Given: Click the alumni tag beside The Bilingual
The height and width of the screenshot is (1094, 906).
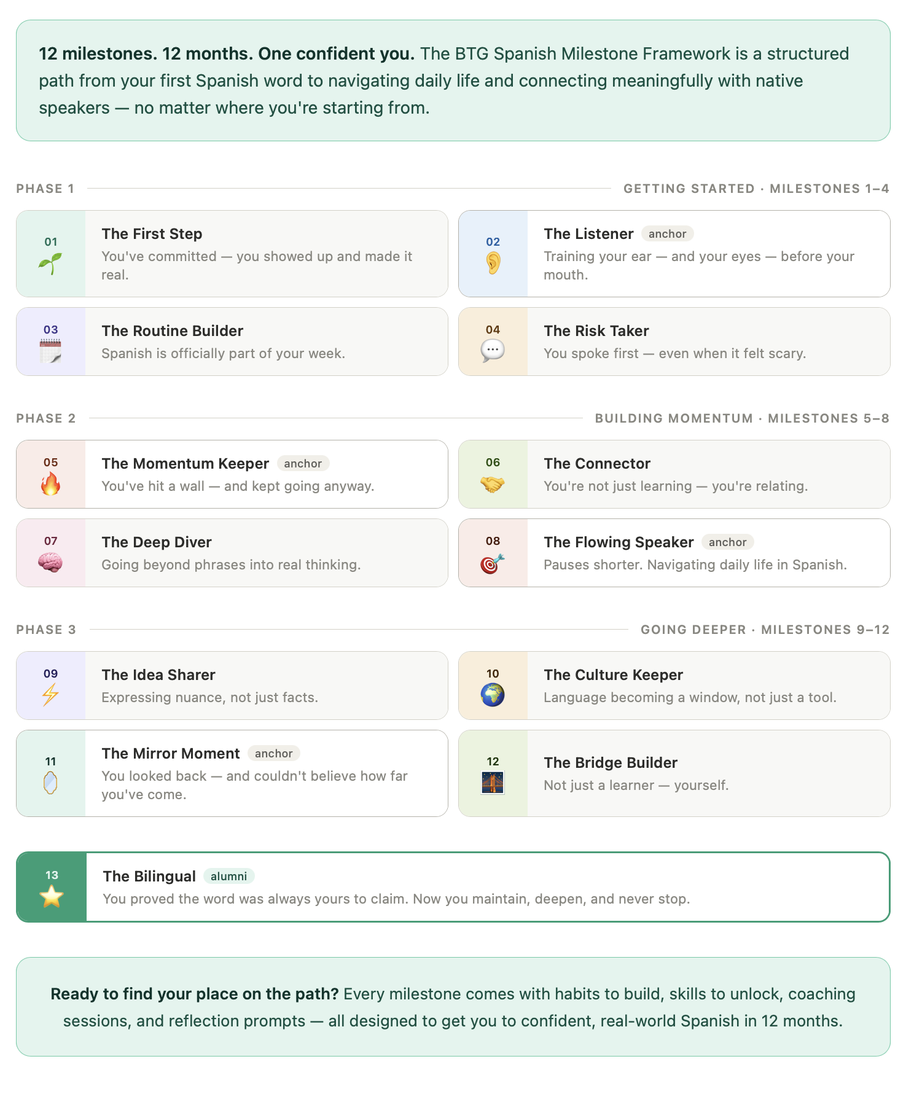Looking at the screenshot, I should click(x=228, y=877).
